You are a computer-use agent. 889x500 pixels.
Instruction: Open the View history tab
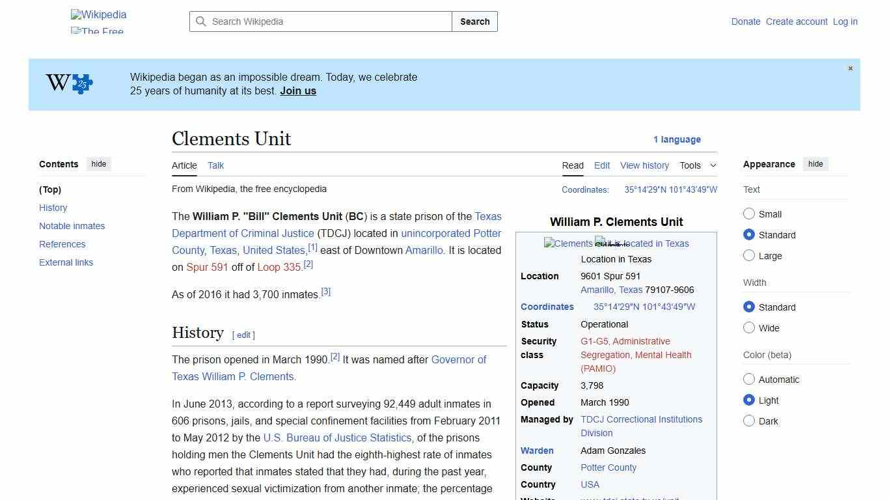click(x=644, y=165)
